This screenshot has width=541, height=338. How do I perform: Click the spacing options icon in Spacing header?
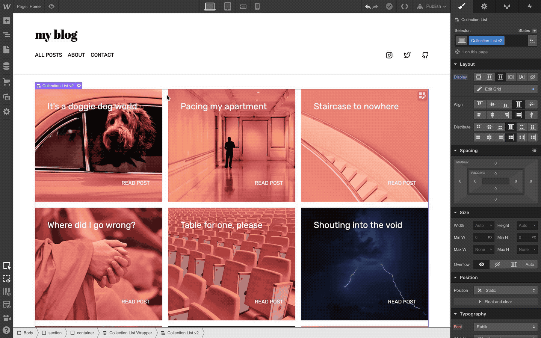coord(534,151)
